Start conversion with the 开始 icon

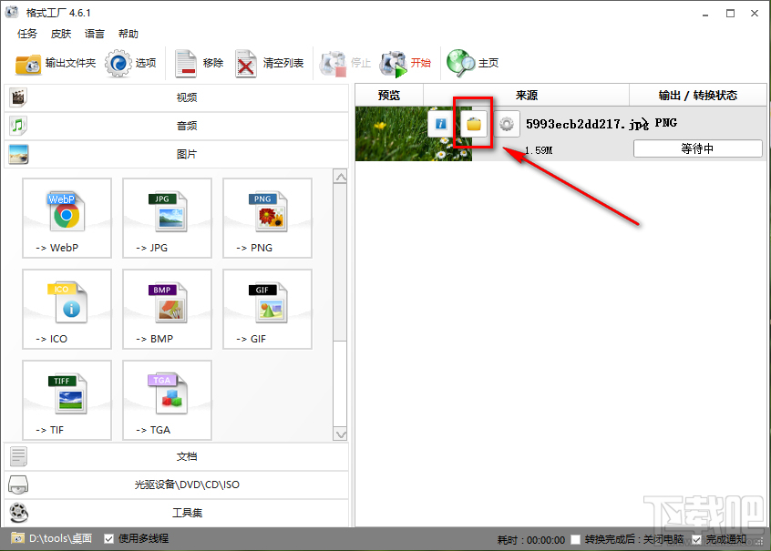click(x=394, y=63)
